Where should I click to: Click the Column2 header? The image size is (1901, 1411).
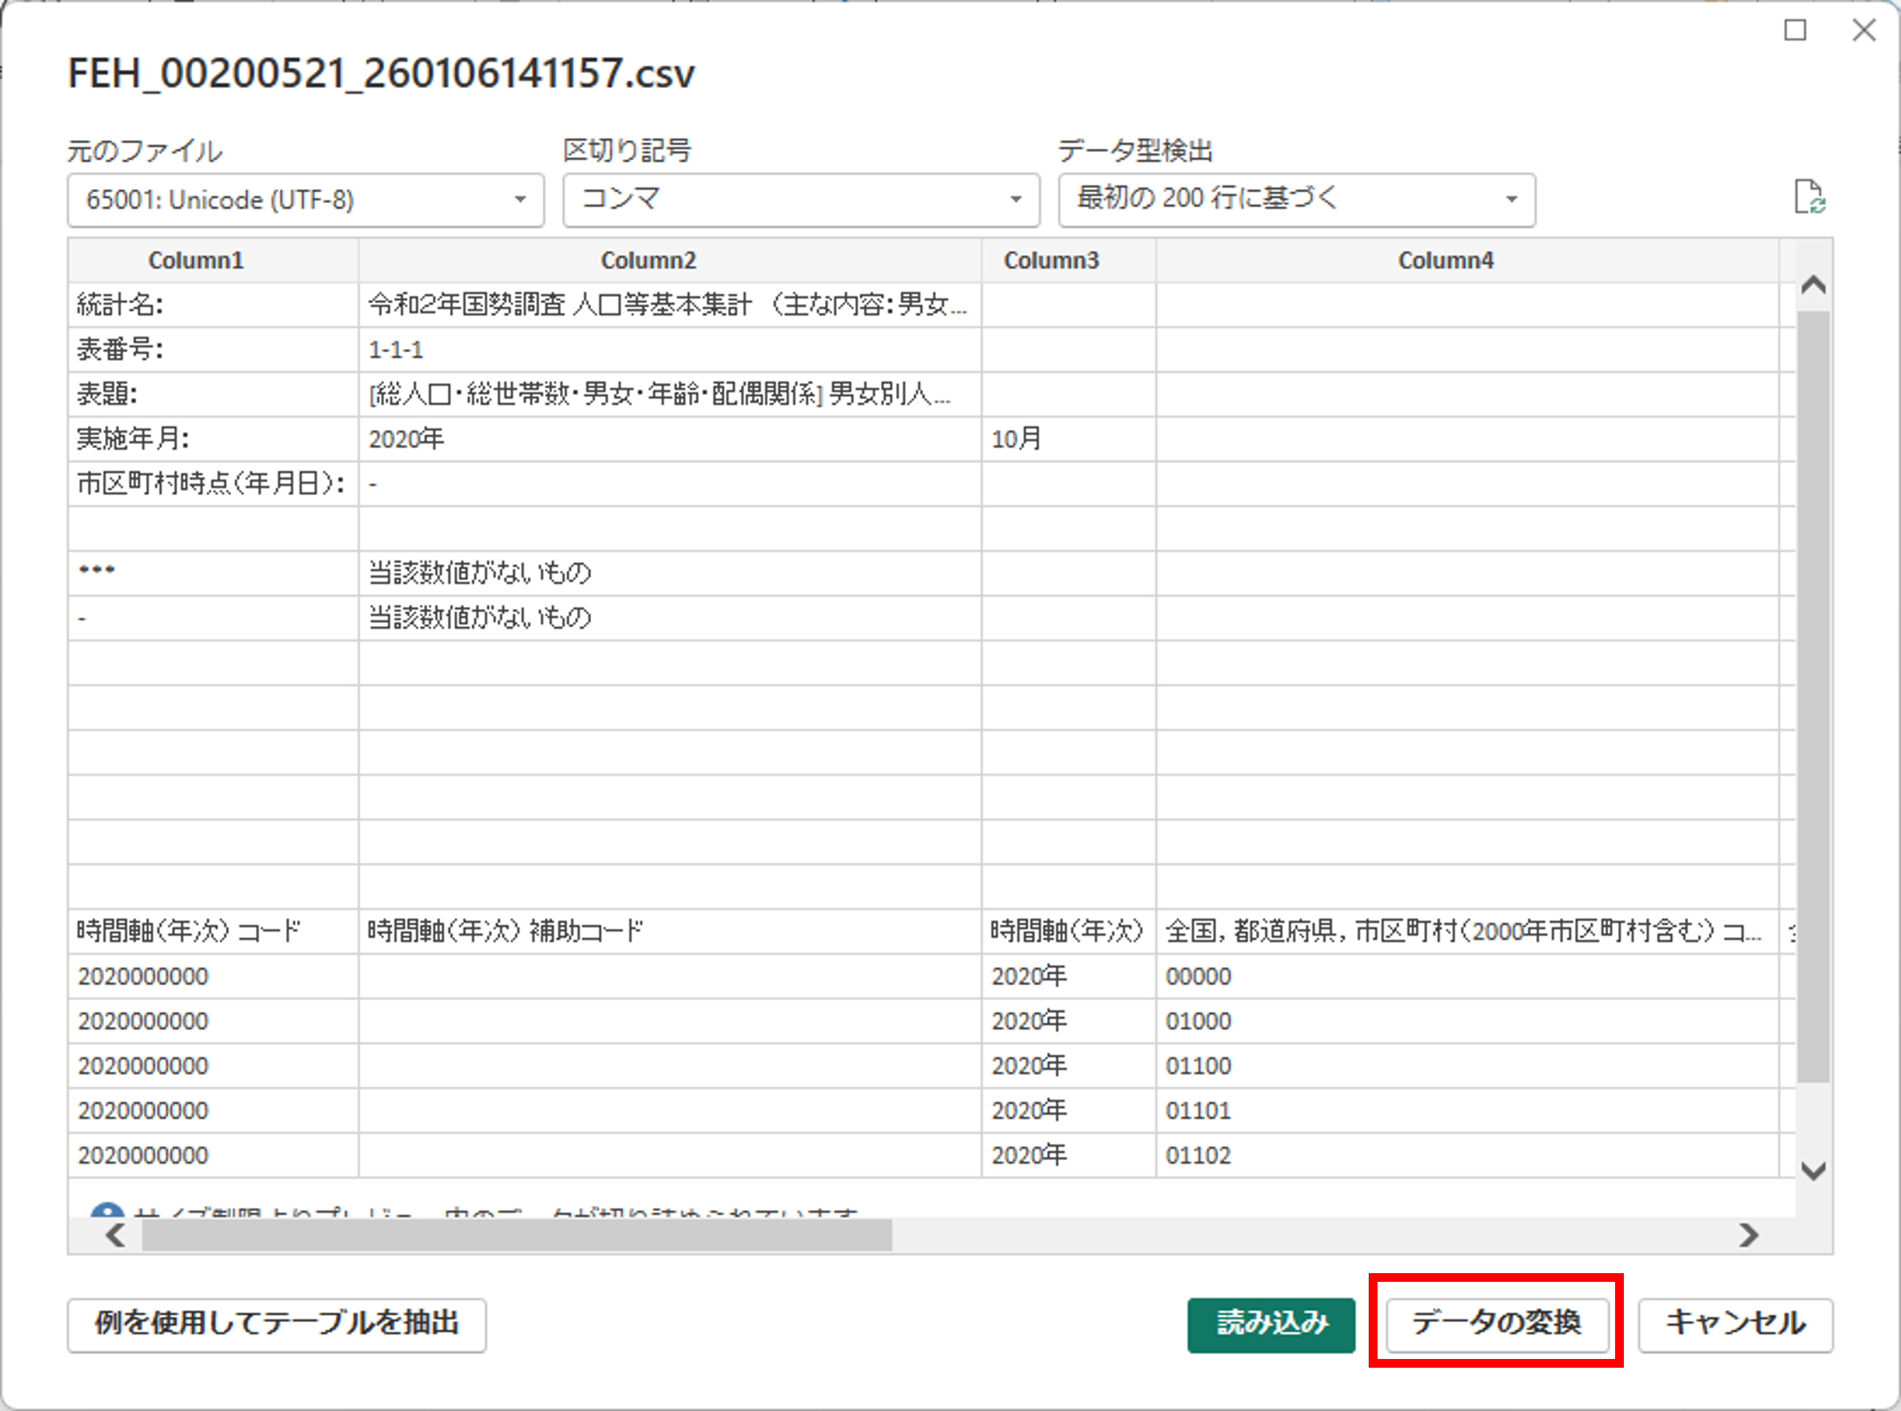tap(648, 261)
